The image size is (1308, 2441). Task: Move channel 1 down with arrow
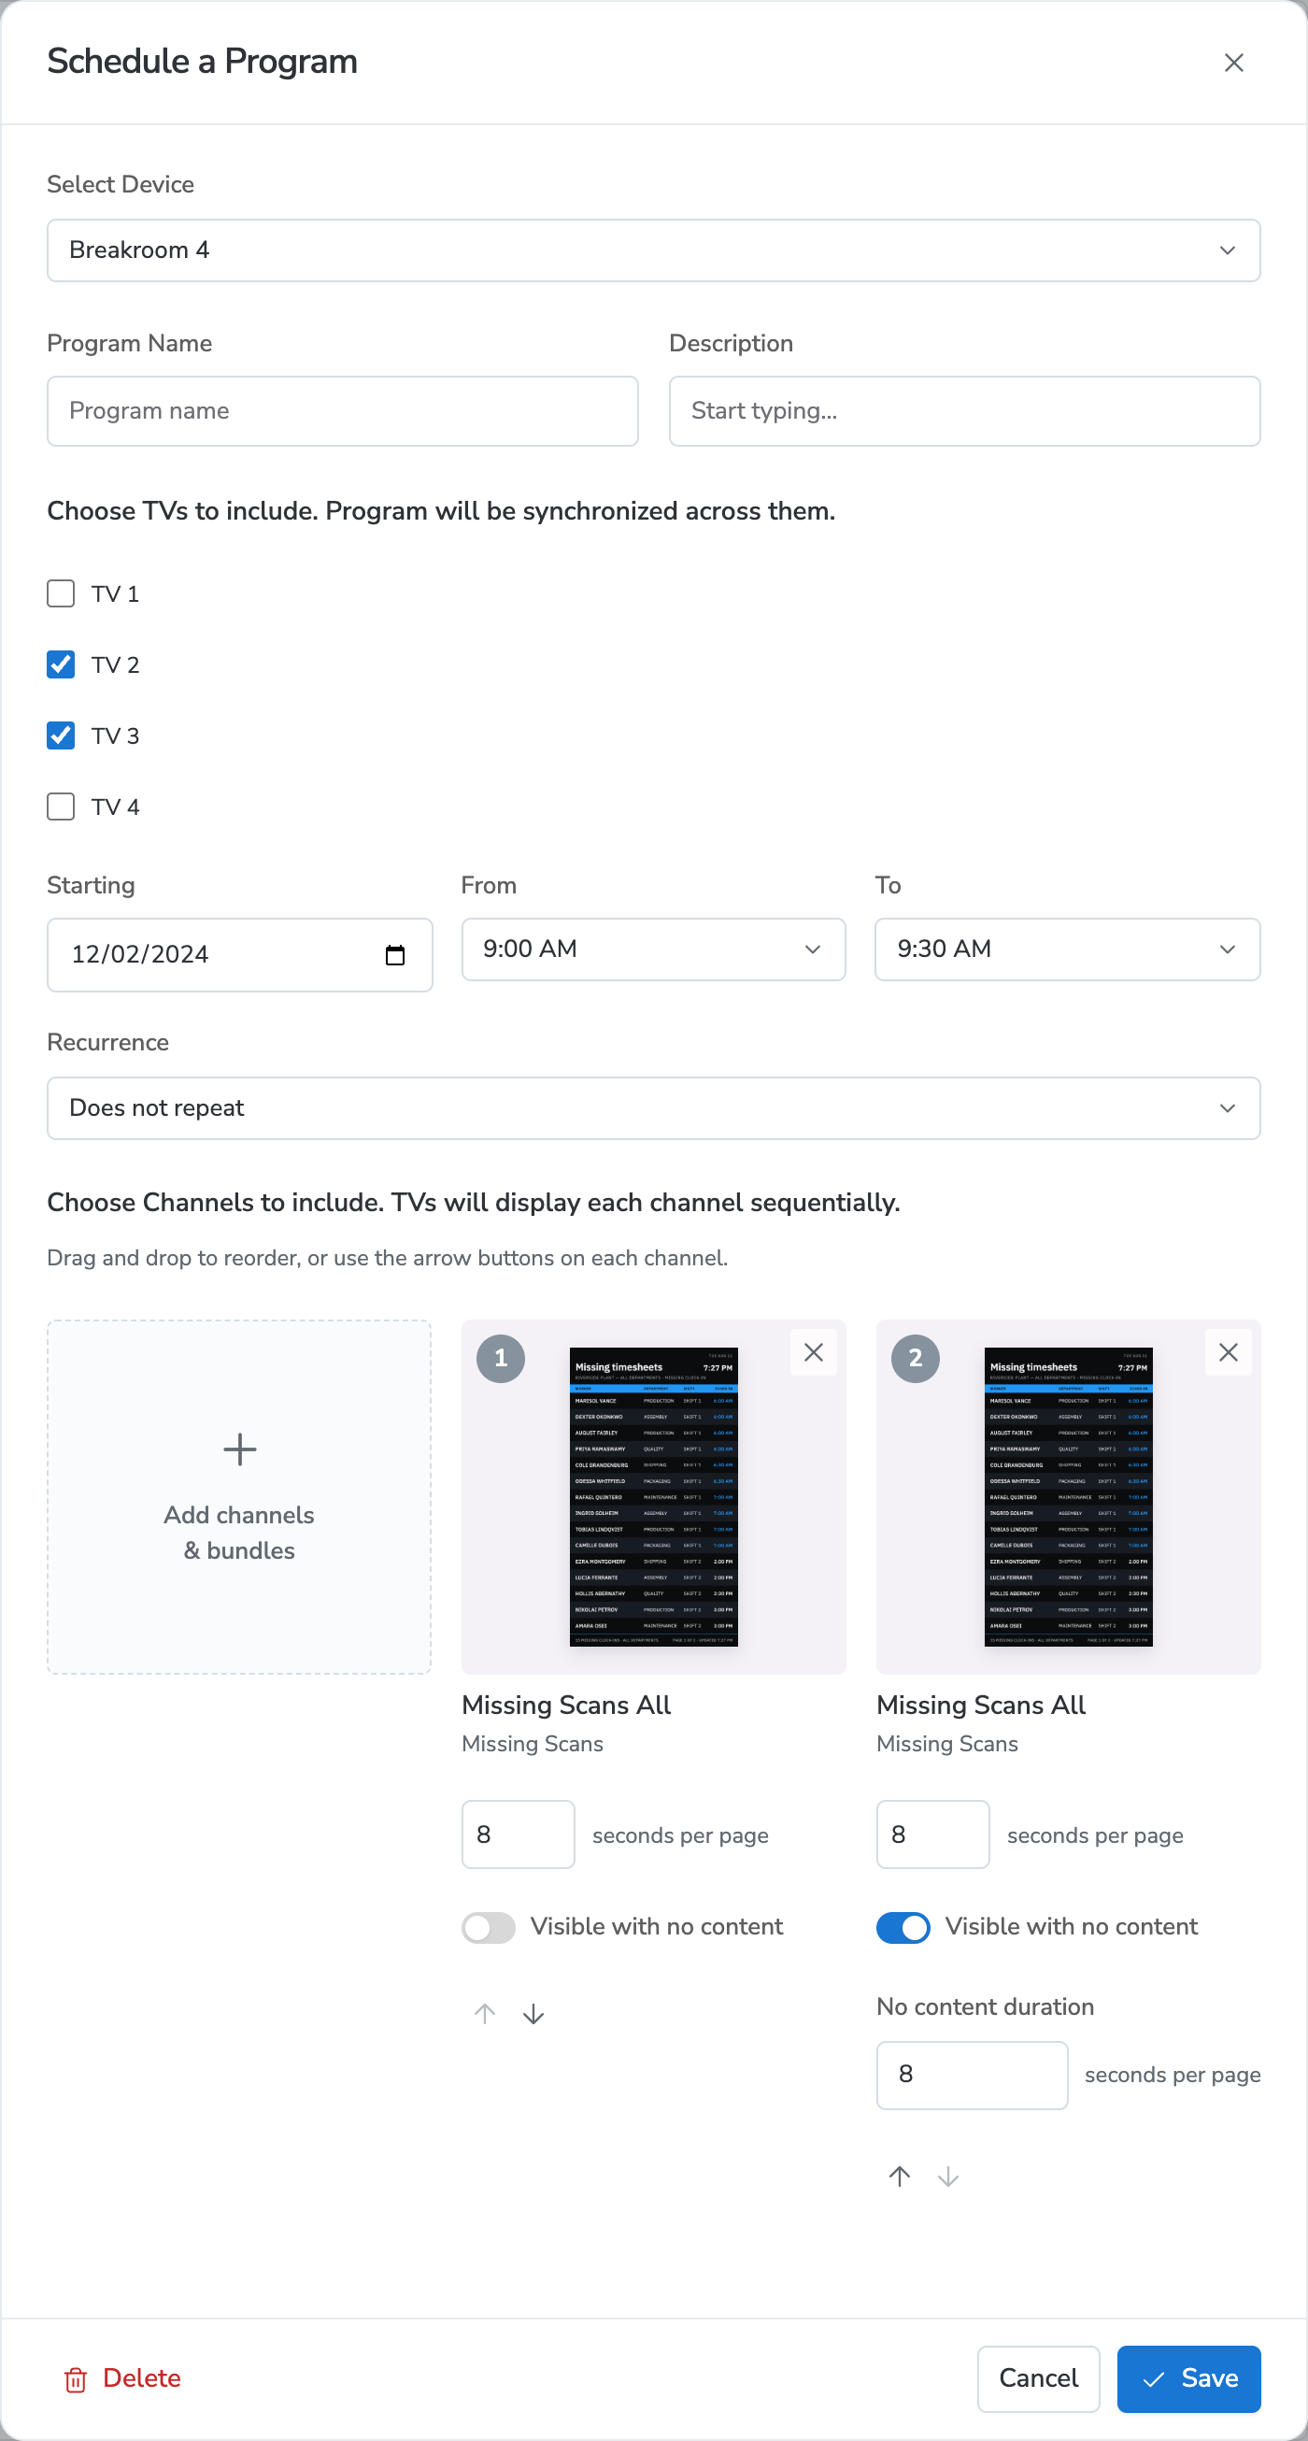[x=533, y=2014]
